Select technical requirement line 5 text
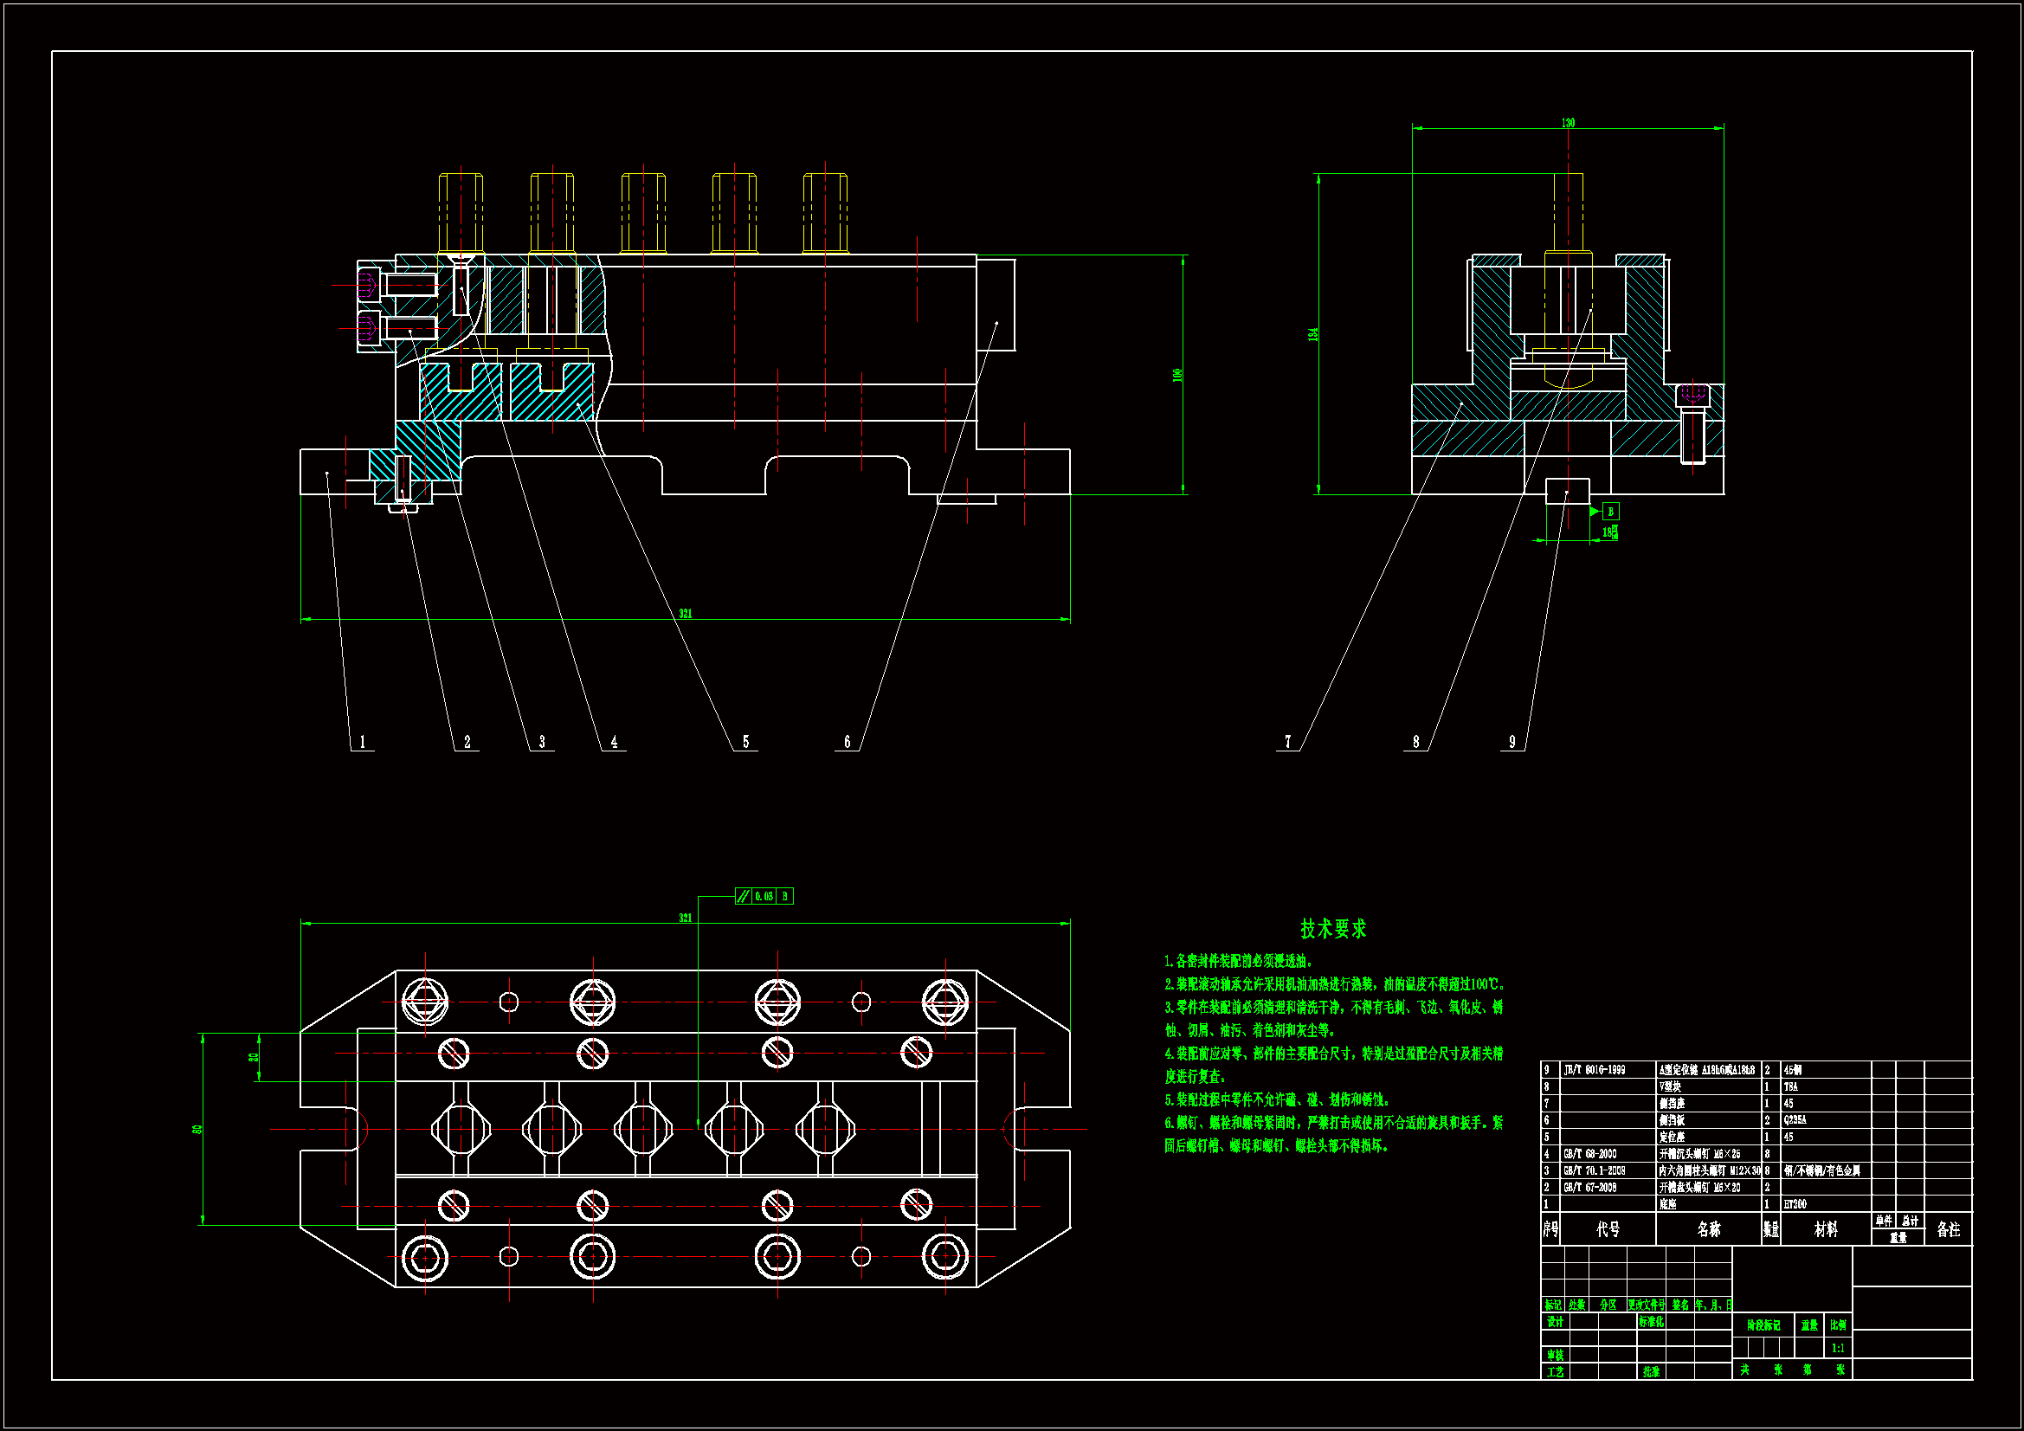Screen dimensions: 2024x1431 tap(1276, 1100)
